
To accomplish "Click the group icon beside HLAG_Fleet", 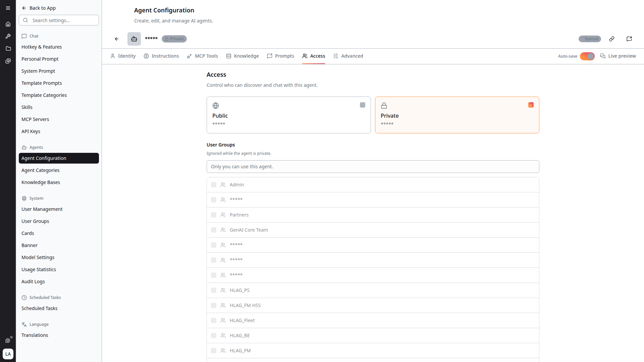I will pyautogui.click(x=223, y=320).
